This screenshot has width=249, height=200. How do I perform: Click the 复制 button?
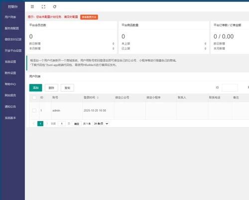pos(67,88)
